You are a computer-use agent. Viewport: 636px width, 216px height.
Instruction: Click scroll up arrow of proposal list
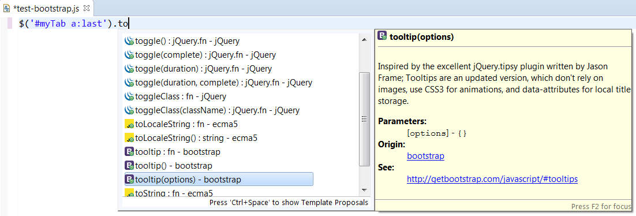pyautogui.click(x=364, y=39)
